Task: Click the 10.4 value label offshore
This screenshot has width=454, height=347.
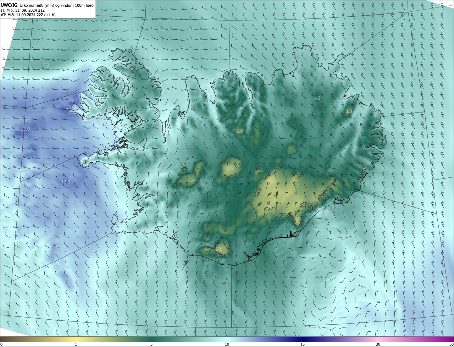Action: pyautogui.click(x=356, y=258)
